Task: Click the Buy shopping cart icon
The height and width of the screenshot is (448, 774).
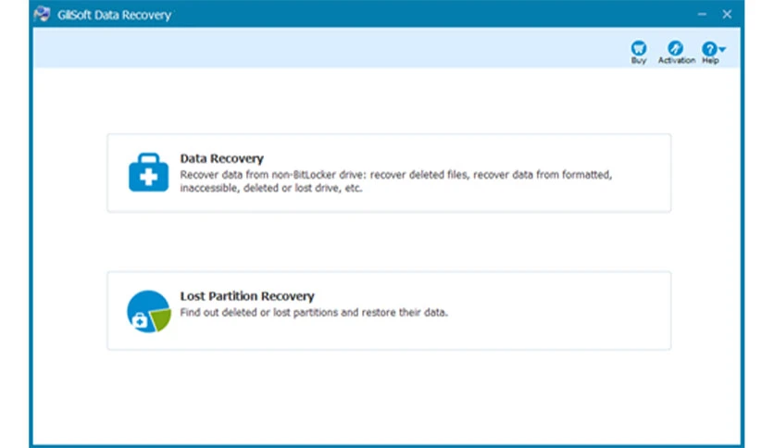Action: tap(638, 48)
